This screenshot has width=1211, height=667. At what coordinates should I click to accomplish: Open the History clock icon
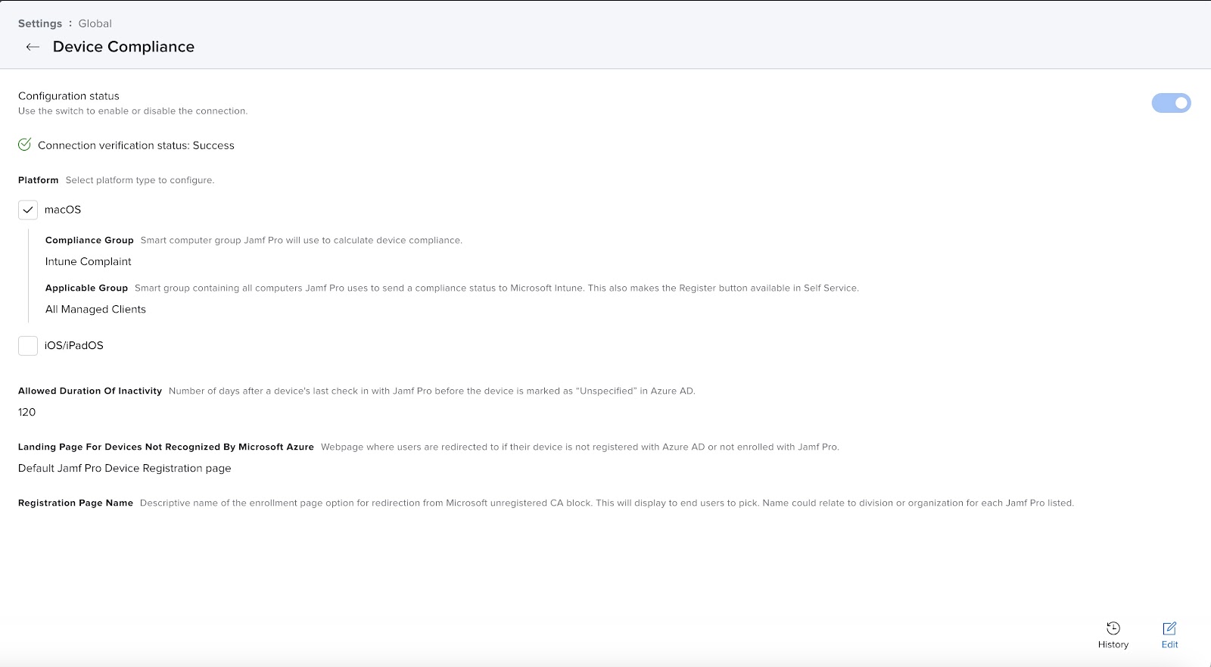click(1113, 628)
